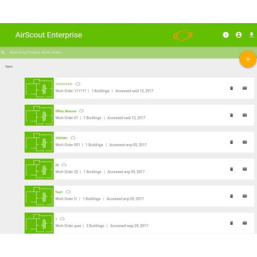This screenshot has width=257, height=257.
Task: Select floor plan thumbnail of Work Order 111111
Action: (39, 88)
